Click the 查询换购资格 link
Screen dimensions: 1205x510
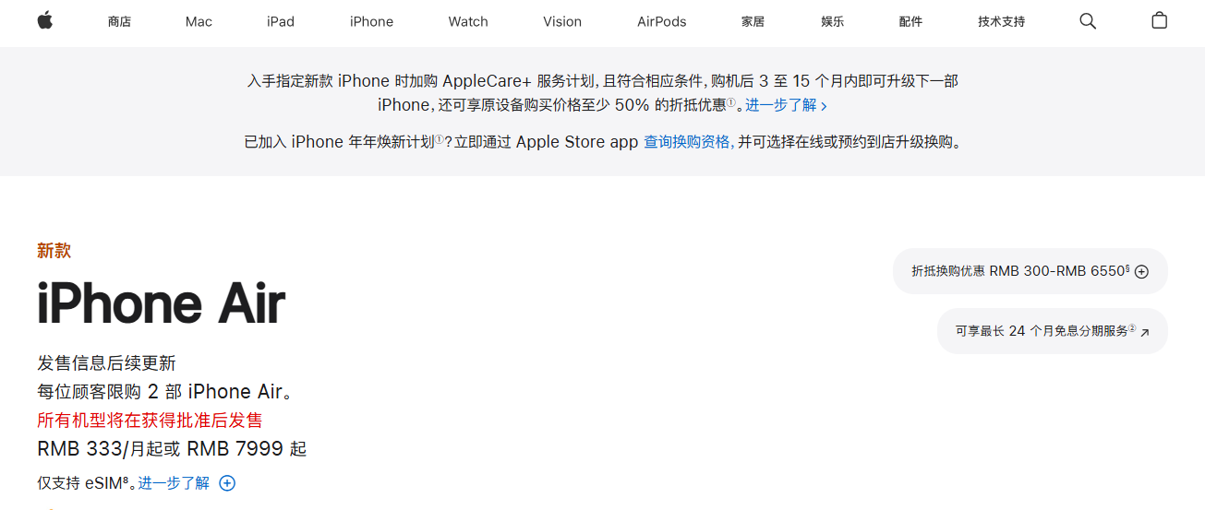pos(689,142)
